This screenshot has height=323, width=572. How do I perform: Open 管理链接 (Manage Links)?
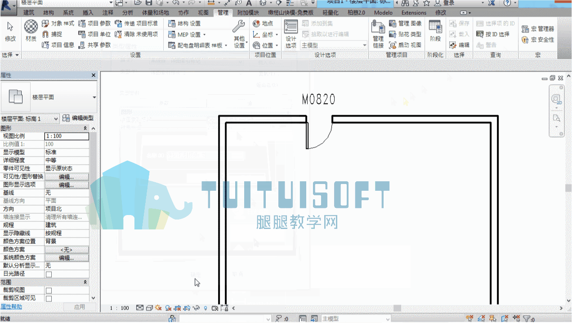coord(378,34)
